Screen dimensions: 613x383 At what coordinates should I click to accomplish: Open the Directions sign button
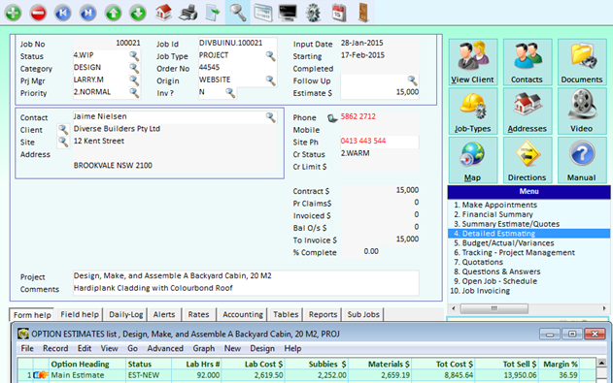tap(528, 160)
